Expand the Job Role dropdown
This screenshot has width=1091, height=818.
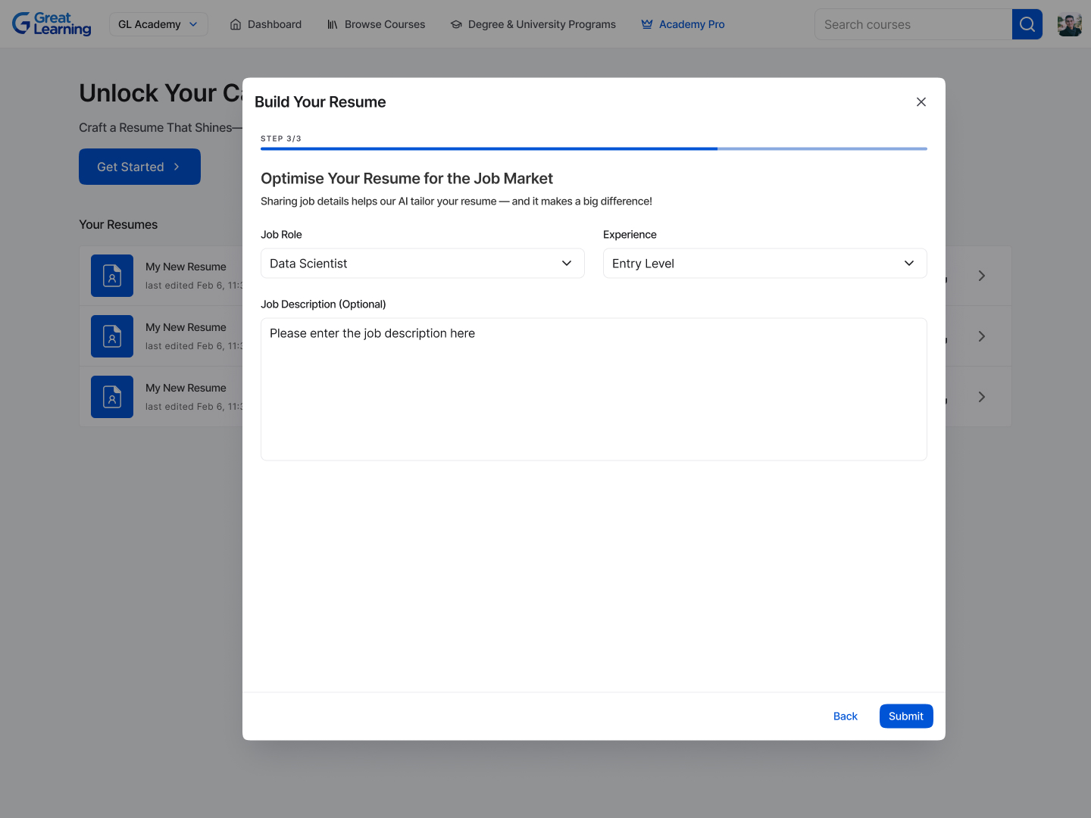(422, 264)
